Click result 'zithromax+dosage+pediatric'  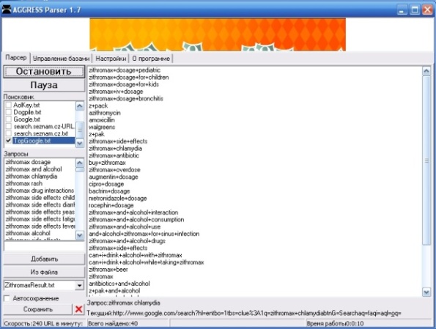125,70
